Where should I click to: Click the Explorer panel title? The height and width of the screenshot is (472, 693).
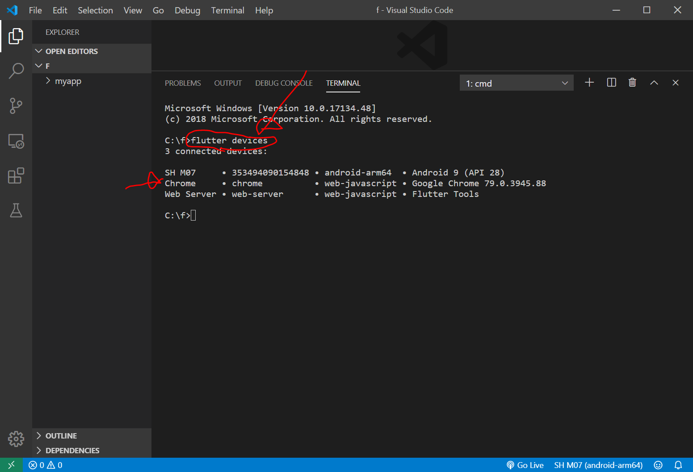[x=63, y=32]
